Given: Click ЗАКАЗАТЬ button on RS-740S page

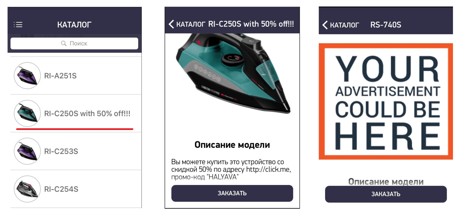Looking at the screenshot, I should click(386, 194).
